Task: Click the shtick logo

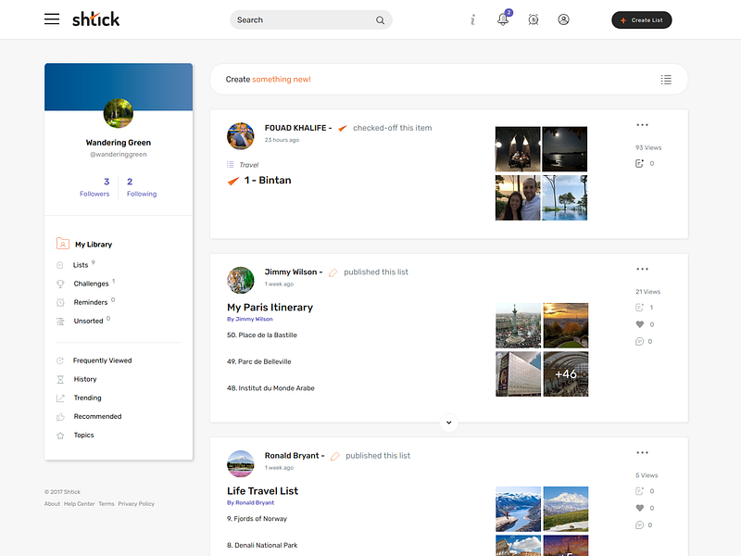Action: (x=96, y=19)
